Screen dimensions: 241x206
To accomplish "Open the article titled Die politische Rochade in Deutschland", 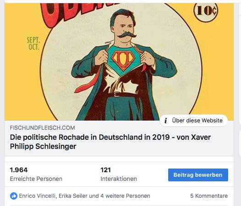I will (x=110, y=142).
